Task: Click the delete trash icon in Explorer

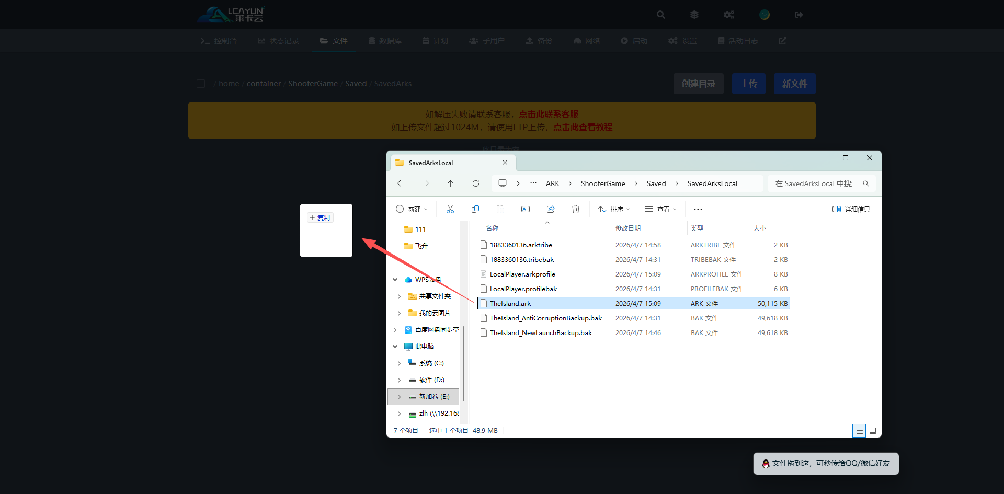Action: [575, 209]
